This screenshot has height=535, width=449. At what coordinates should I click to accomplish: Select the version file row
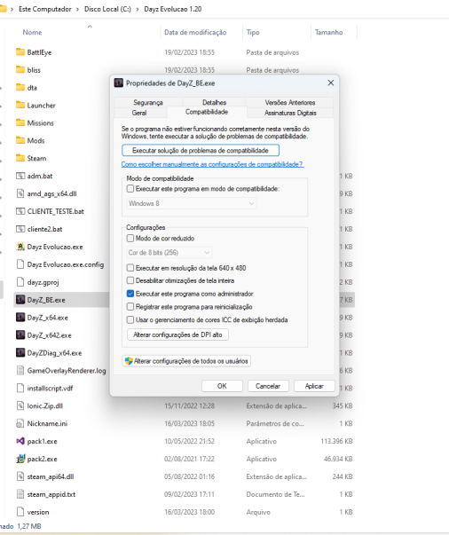click(185, 512)
